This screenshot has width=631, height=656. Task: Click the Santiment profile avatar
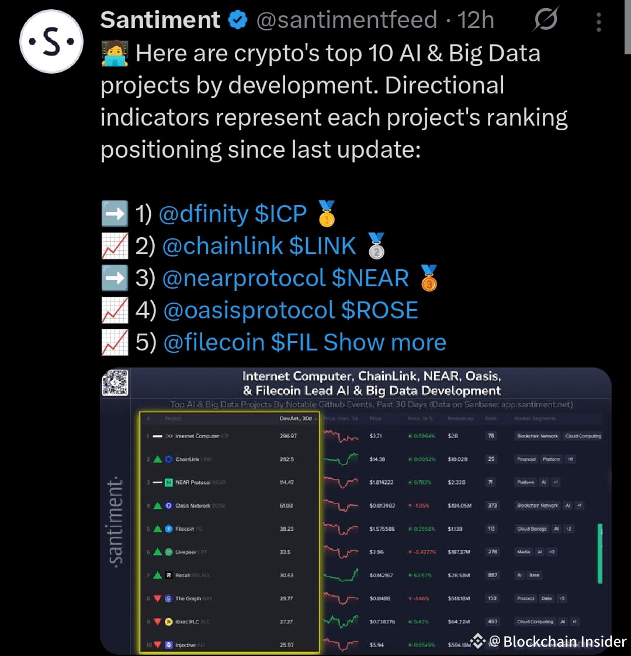51,41
